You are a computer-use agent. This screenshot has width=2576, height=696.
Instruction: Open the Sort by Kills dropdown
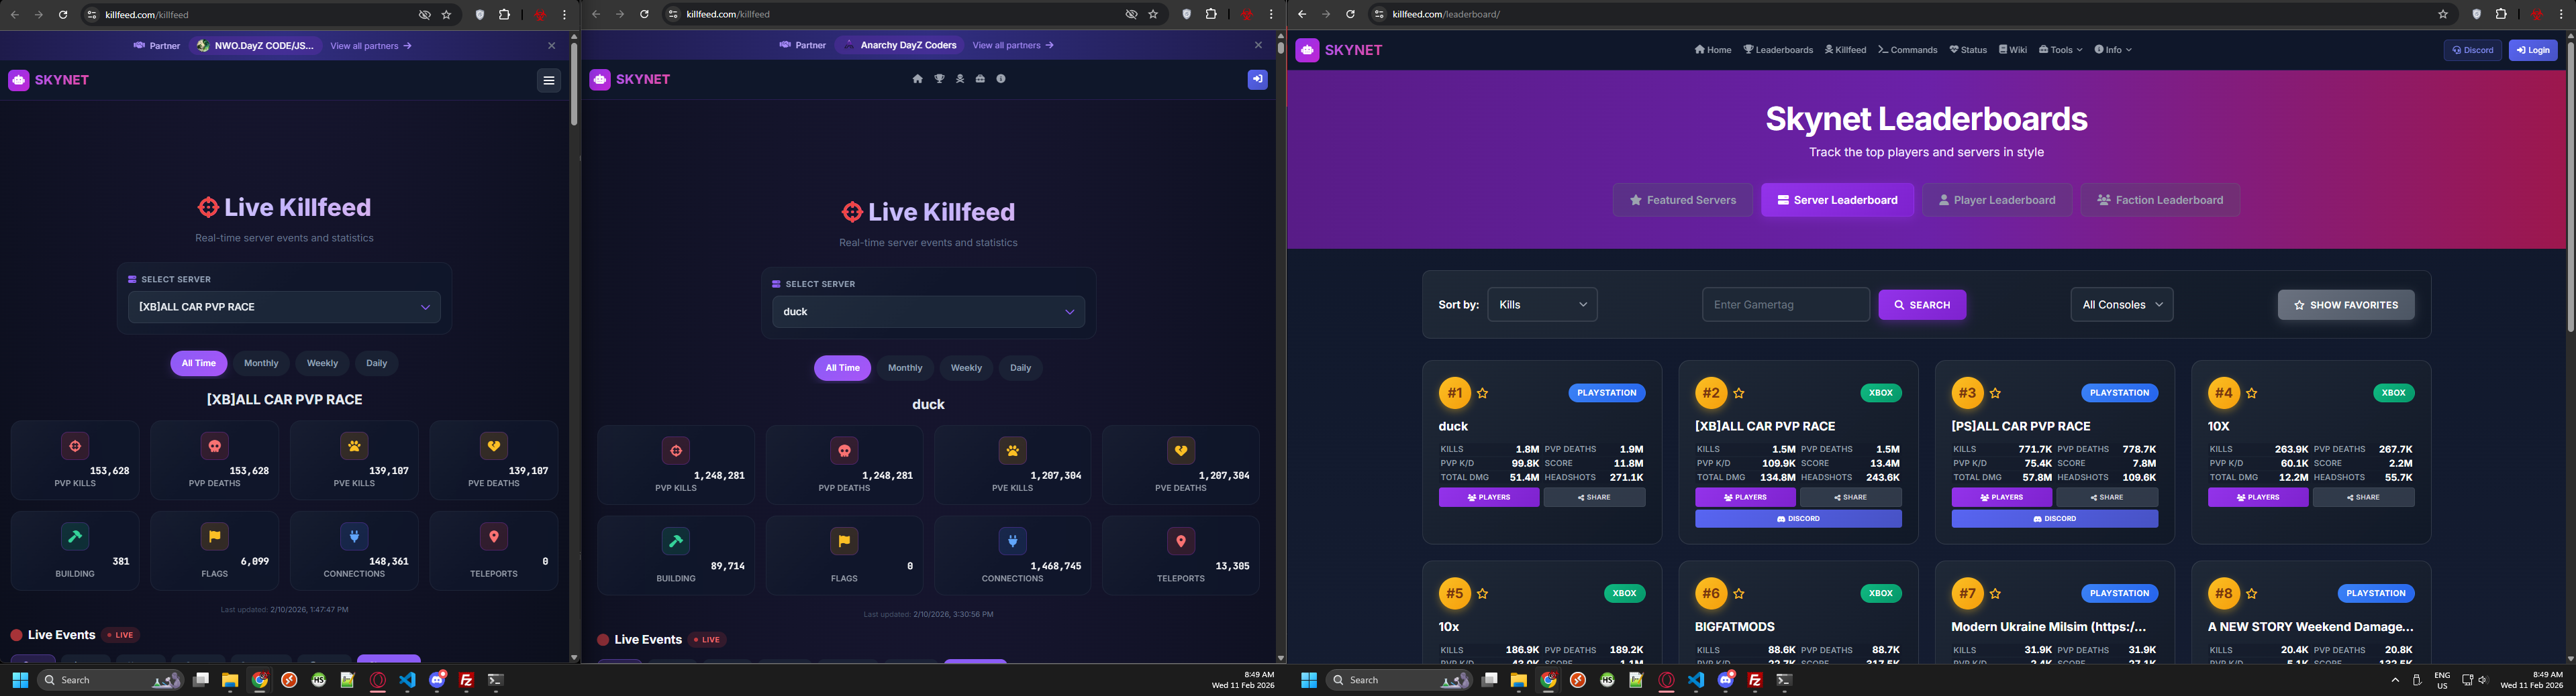coord(1542,304)
